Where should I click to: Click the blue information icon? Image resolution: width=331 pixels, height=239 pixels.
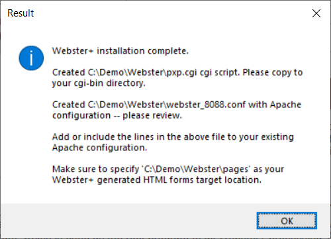31,58
